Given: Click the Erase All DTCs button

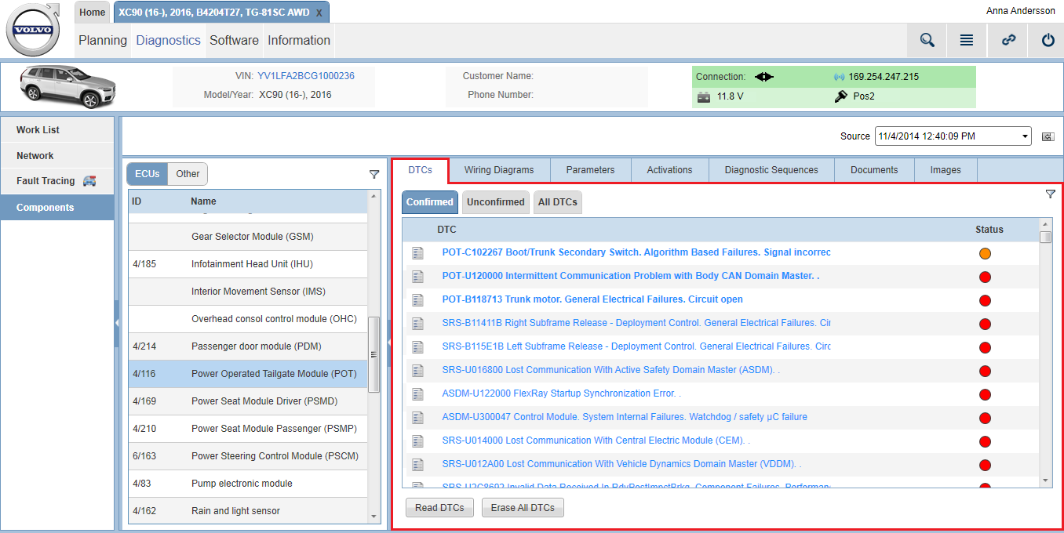Looking at the screenshot, I should pyautogui.click(x=523, y=508).
